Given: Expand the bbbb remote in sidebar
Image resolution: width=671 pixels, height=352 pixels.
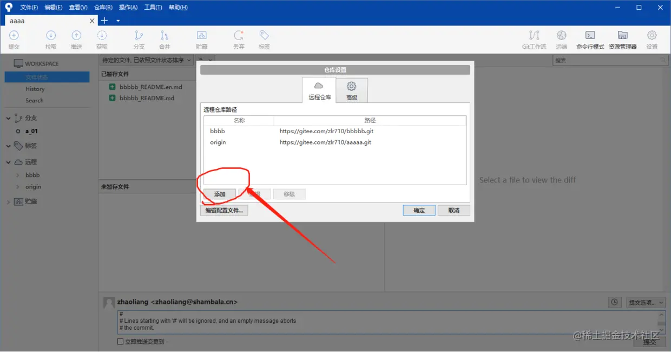Looking at the screenshot, I should pyautogui.click(x=18, y=175).
